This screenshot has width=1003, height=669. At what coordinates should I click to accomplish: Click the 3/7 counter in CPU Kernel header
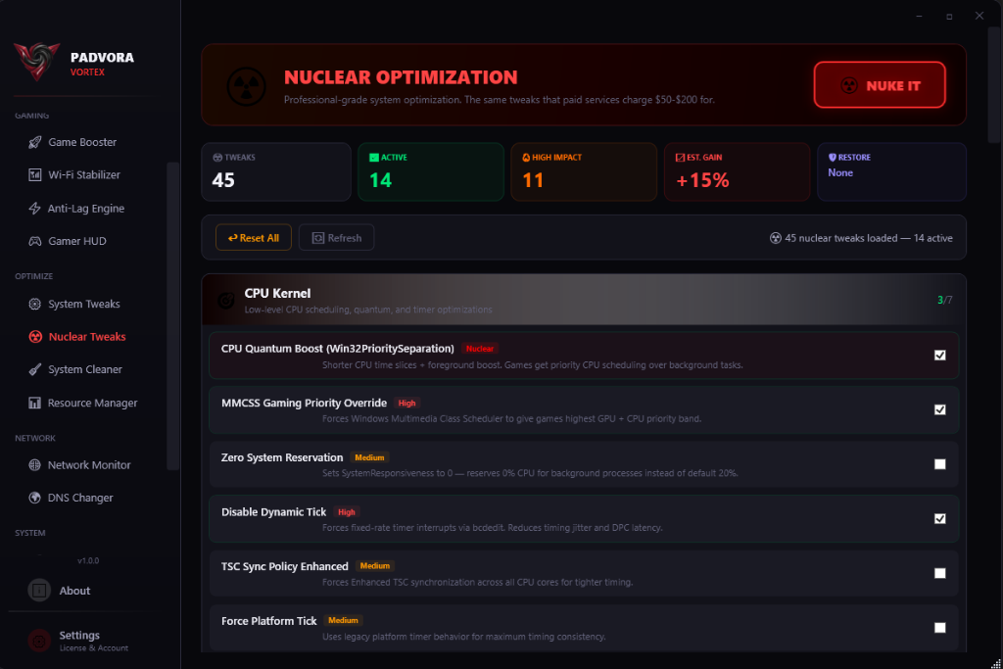tap(945, 300)
